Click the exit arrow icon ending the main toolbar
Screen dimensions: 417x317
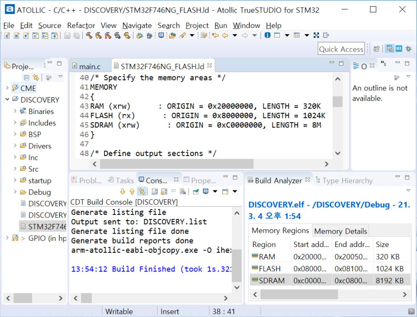(326, 35)
